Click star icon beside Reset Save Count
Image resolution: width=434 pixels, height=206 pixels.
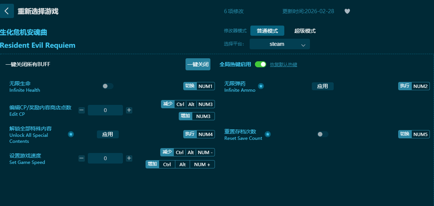(x=267, y=134)
